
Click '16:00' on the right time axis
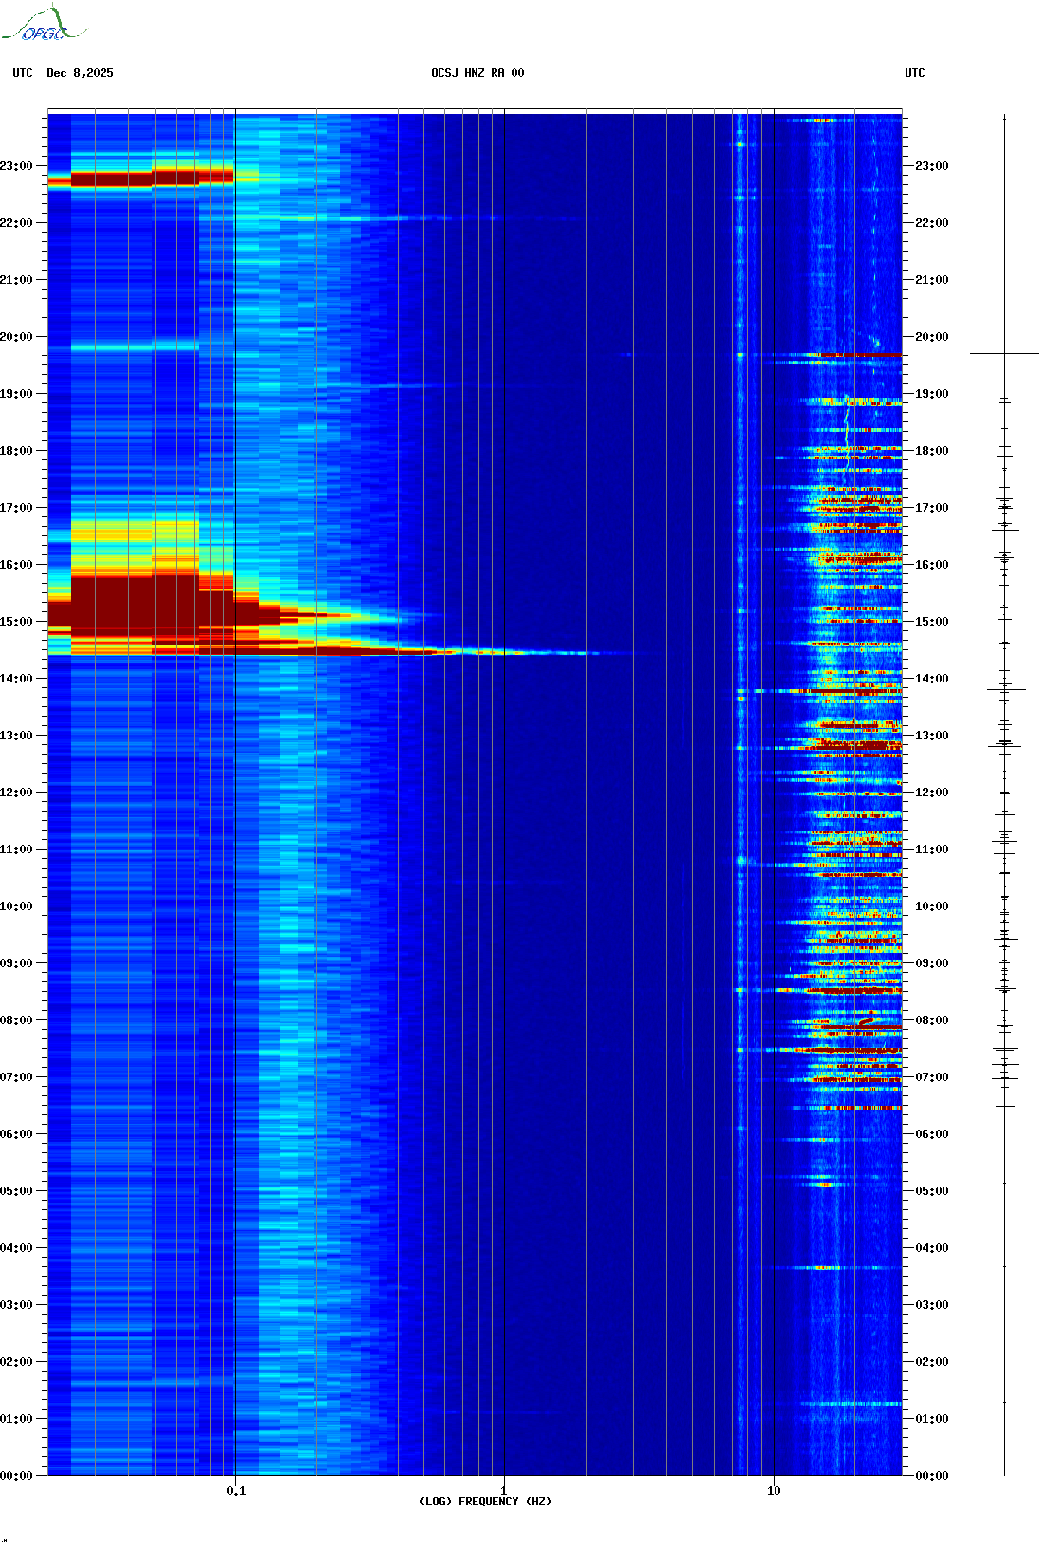coord(932,565)
